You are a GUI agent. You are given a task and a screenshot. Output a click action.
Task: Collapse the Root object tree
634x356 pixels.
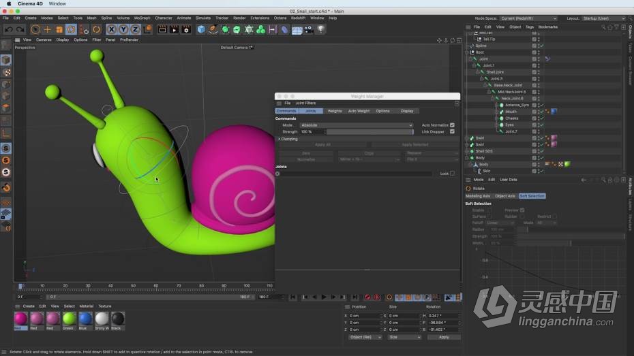pyautogui.click(x=467, y=52)
